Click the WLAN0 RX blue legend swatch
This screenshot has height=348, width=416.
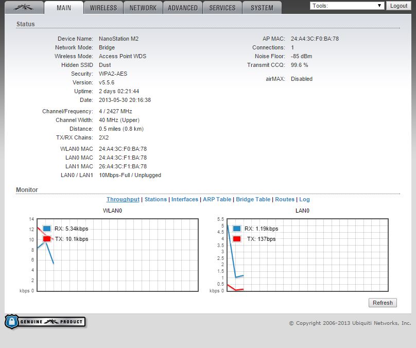(x=47, y=229)
